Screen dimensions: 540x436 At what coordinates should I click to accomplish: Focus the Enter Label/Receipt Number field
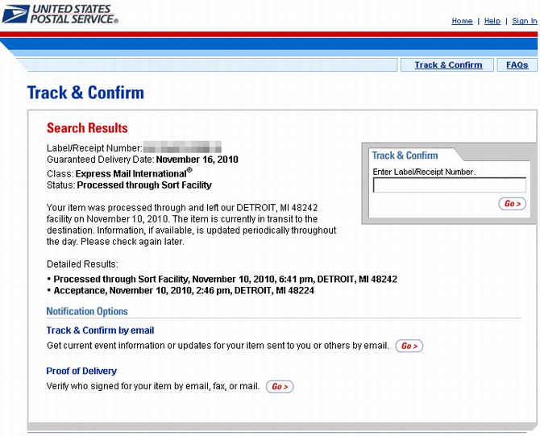point(450,185)
